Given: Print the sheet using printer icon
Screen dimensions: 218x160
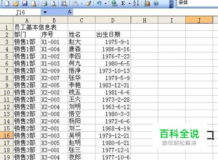Looking at the screenshot, I should coord(44,3).
